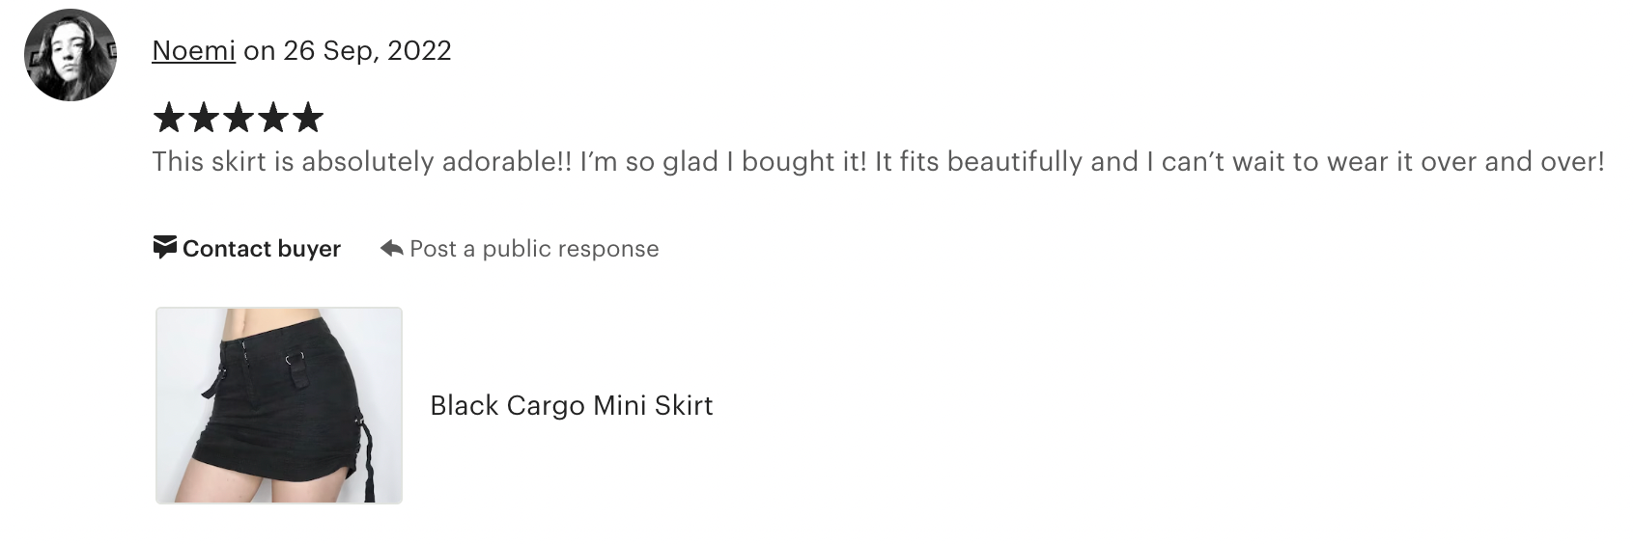The height and width of the screenshot is (544, 1634).
Task: Click the 'It fits beautifully' review phrase
Action: click(978, 161)
